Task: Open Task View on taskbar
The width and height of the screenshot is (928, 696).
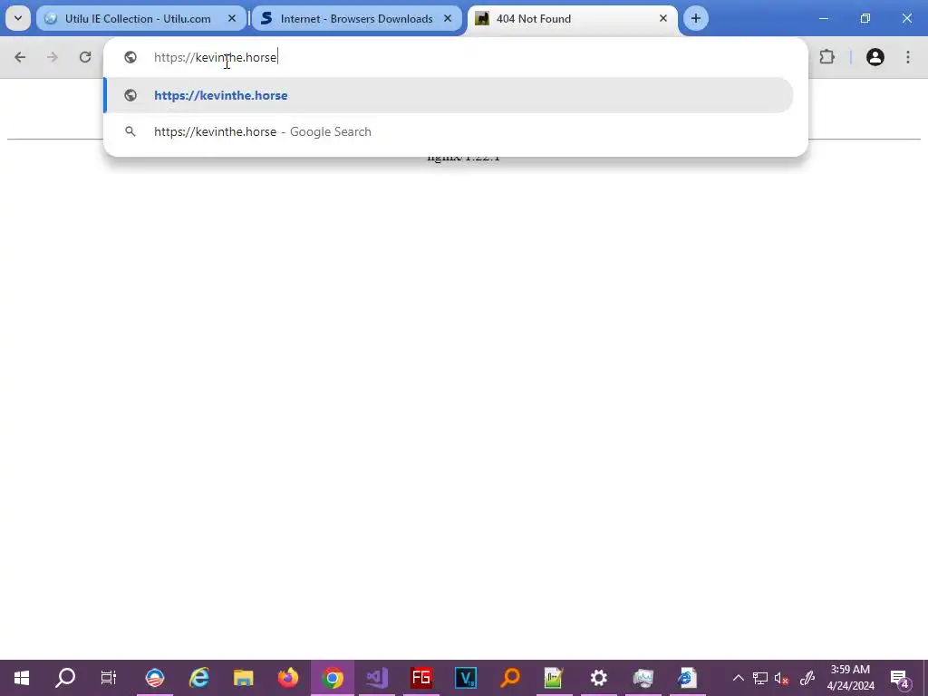Action: coord(109,678)
